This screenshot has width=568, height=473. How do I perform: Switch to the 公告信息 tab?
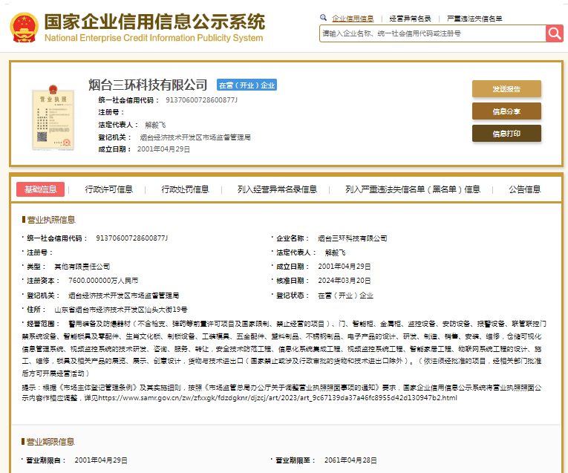tap(524, 189)
